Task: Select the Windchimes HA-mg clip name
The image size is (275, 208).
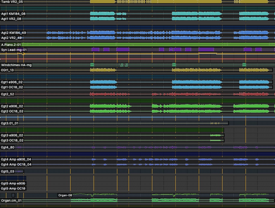Action: point(16,65)
